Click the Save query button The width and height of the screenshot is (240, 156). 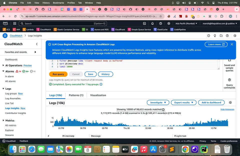[90, 74]
